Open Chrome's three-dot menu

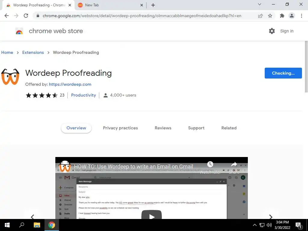[x=301, y=16]
